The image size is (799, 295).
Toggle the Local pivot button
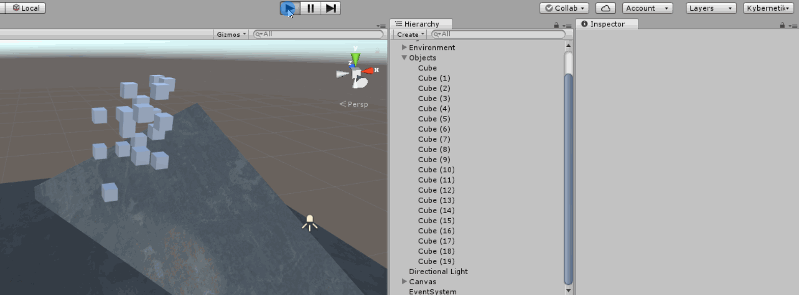[x=24, y=8]
